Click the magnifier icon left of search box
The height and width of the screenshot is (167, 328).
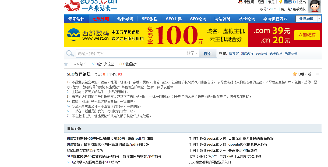coord(70,53)
